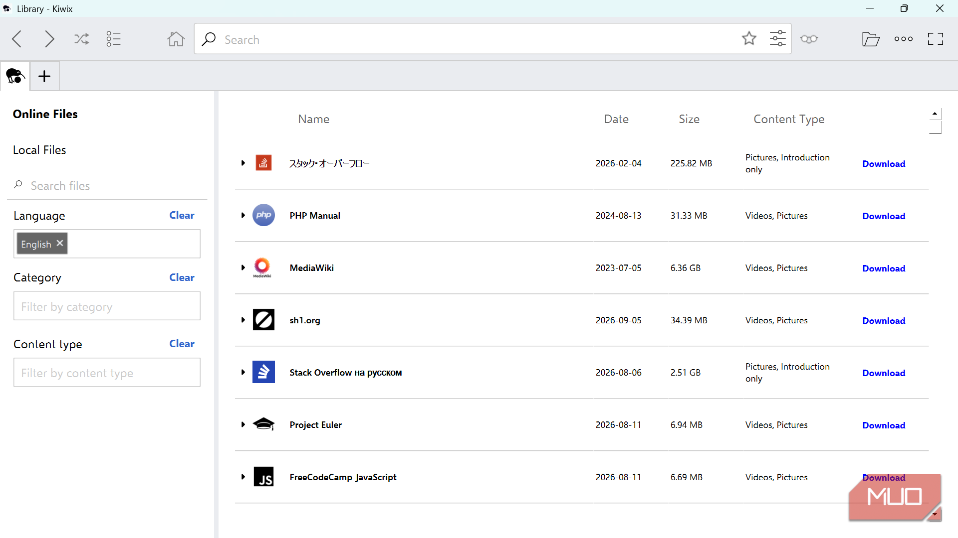The image size is (958, 538).
Task: Expand the MediaWiki row details
Action: tap(243, 268)
